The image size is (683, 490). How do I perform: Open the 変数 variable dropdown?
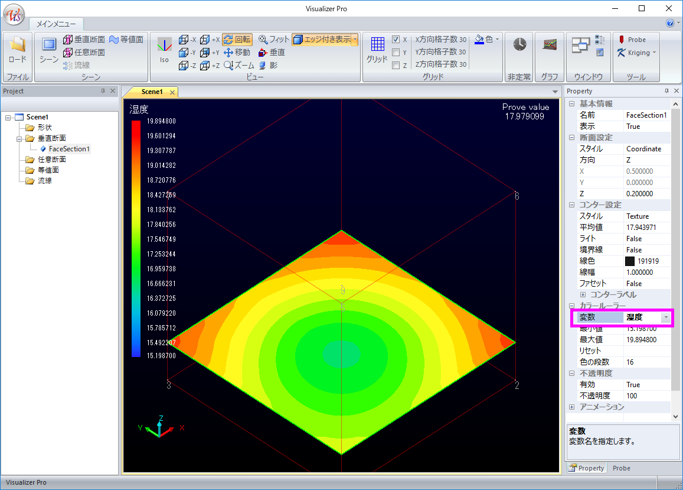pyautogui.click(x=666, y=317)
